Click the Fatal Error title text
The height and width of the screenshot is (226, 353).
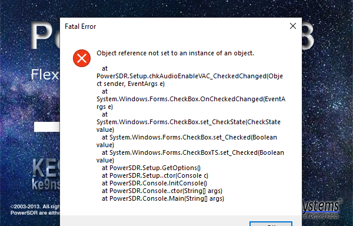click(80, 26)
